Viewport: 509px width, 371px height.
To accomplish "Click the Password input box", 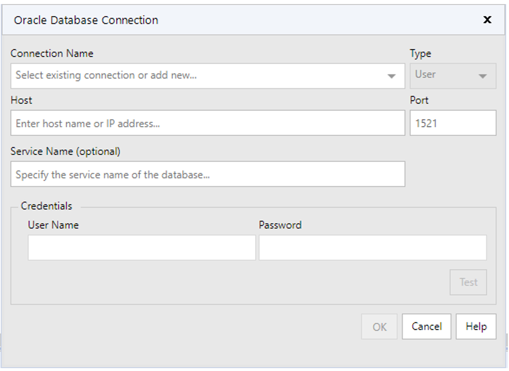I will click(372, 248).
